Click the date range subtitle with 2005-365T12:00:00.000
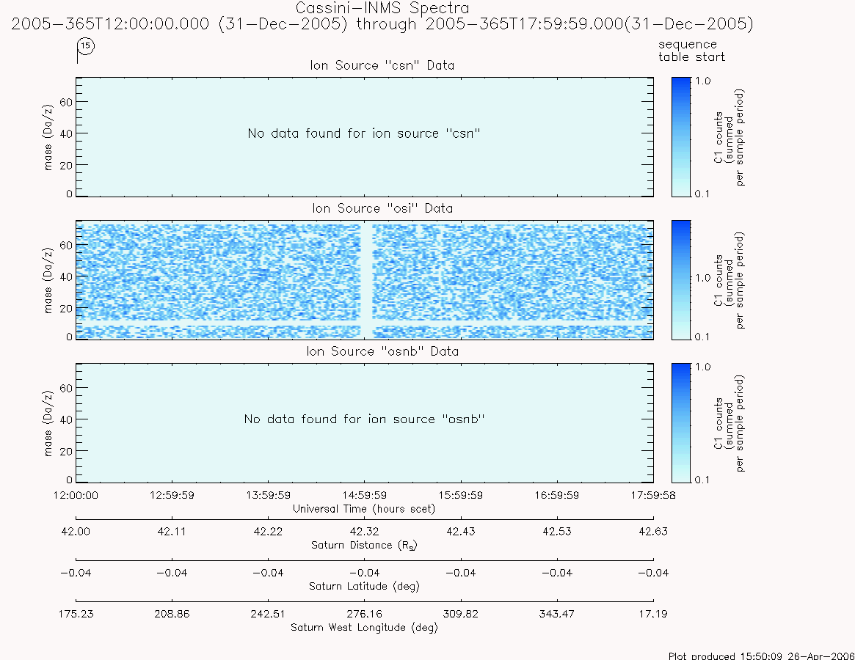 [382, 24]
